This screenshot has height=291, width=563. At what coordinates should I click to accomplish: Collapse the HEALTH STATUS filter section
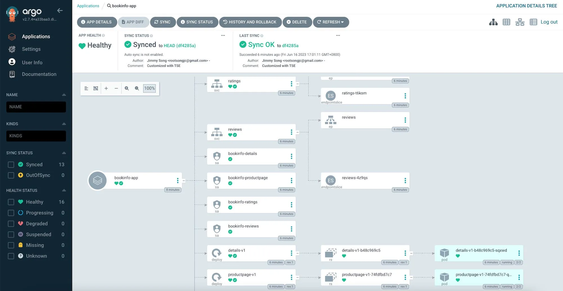tap(64, 190)
